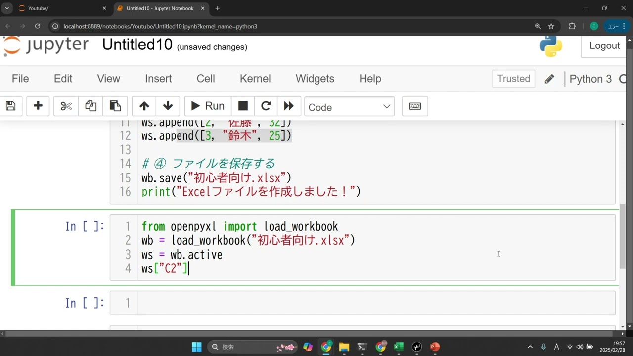Open the Kernel menu
Viewport: 633px width, 356px height.
[x=255, y=79]
